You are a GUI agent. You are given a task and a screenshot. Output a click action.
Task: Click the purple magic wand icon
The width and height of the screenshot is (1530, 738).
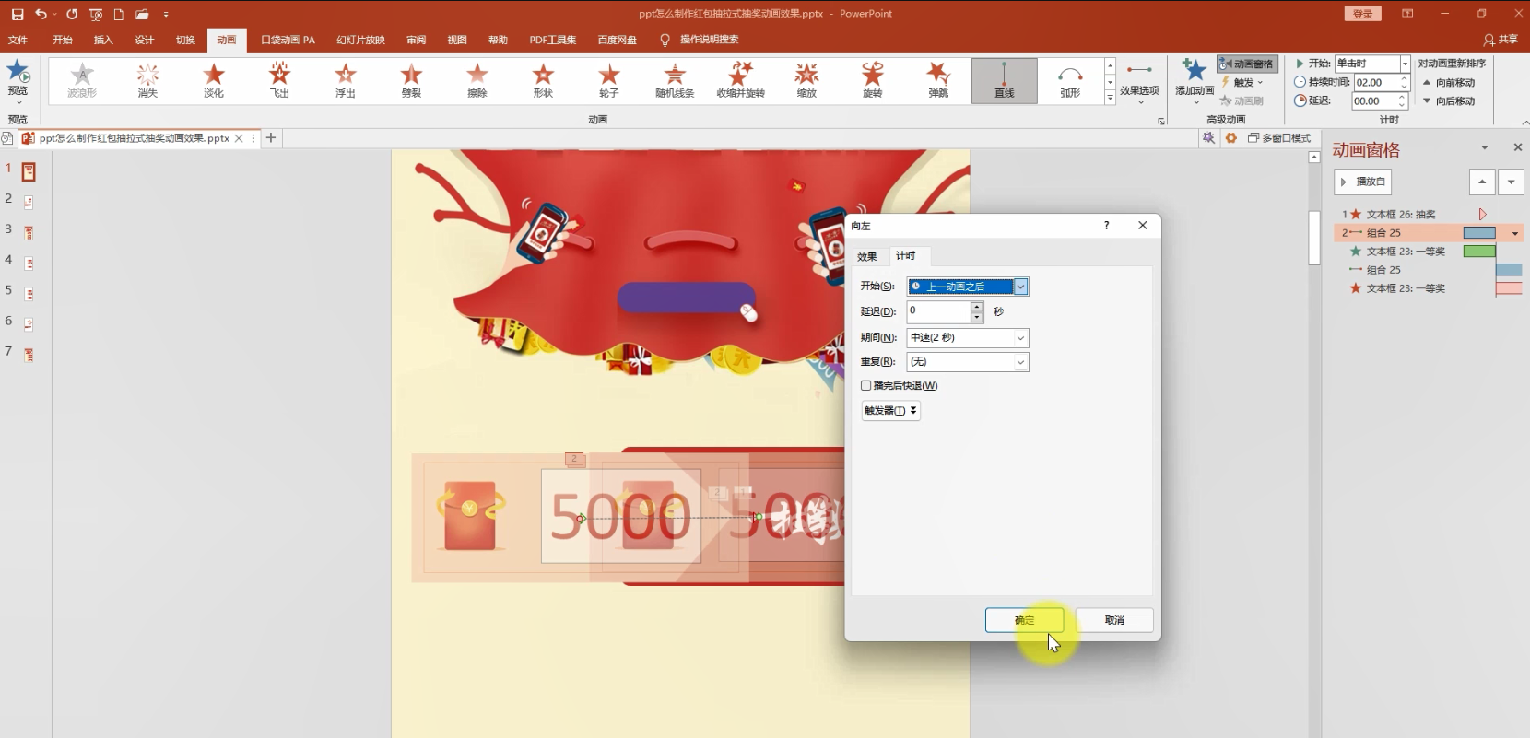tap(1208, 138)
